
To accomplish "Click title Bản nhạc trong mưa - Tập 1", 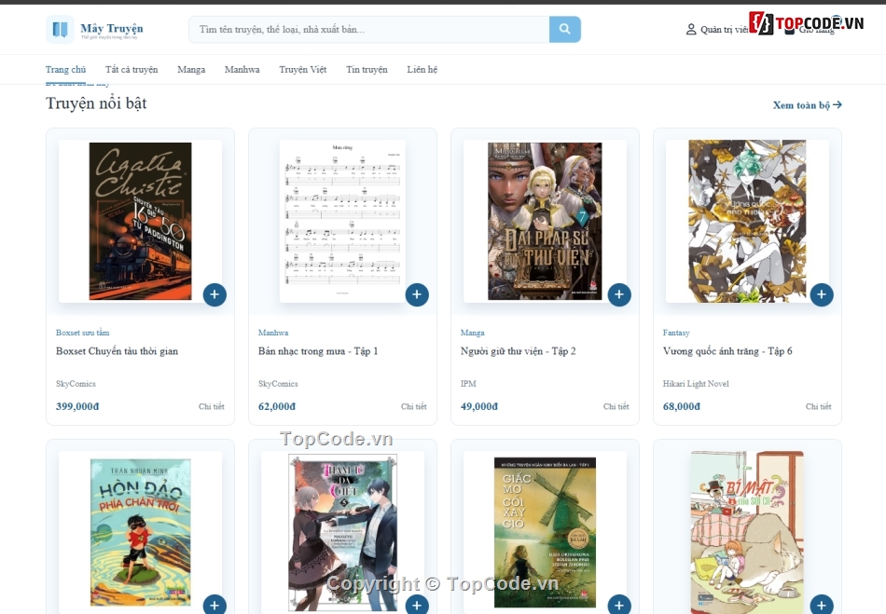I will [318, 351].
